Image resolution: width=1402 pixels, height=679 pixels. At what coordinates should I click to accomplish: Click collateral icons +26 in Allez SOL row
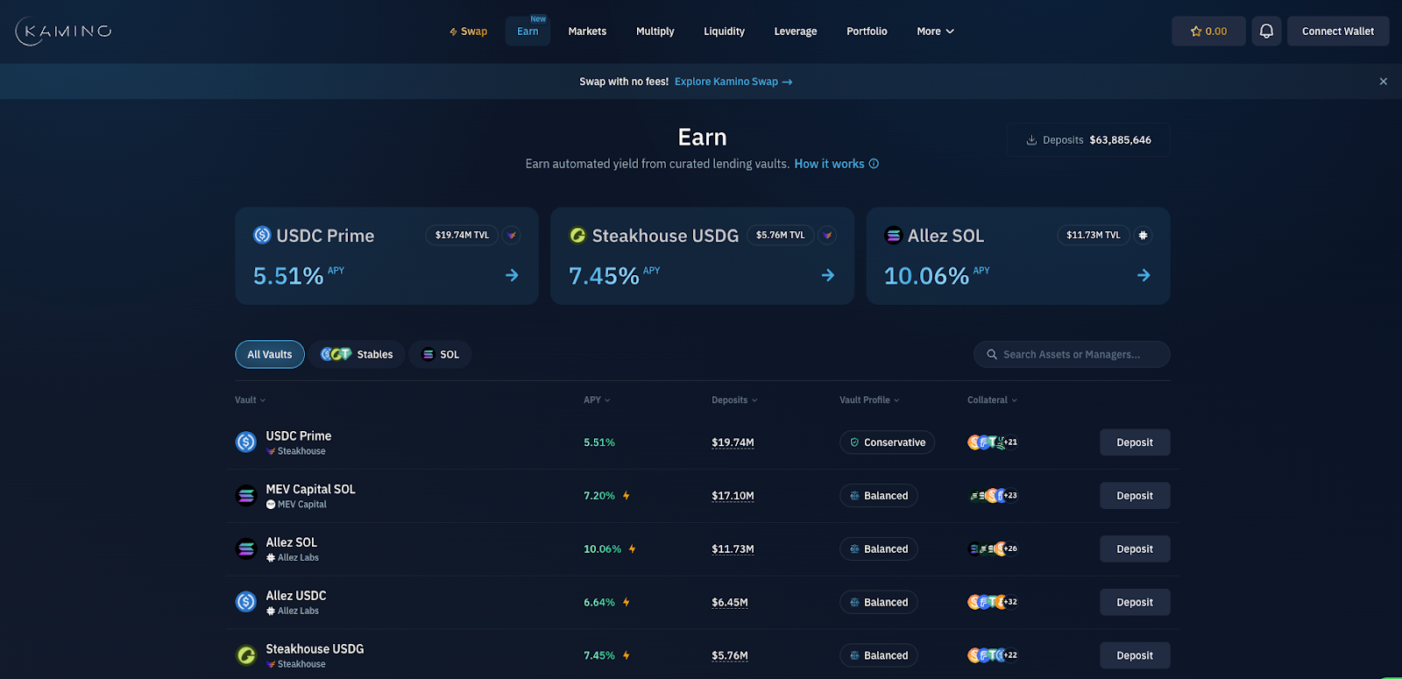pyautogui.click(x=993, y=549)
